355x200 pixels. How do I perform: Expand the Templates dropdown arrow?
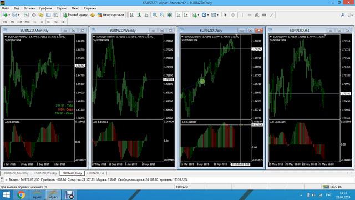point(217,15)
